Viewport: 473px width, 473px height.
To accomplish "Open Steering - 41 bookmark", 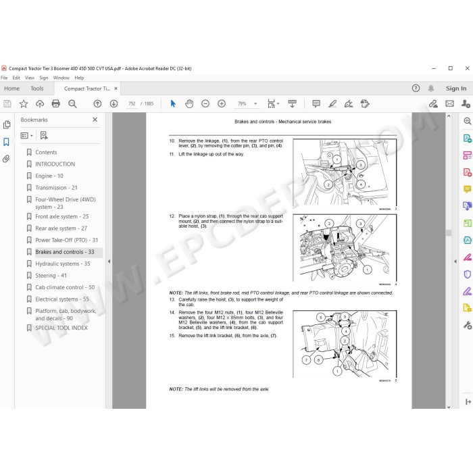I will tap(51, 276).
